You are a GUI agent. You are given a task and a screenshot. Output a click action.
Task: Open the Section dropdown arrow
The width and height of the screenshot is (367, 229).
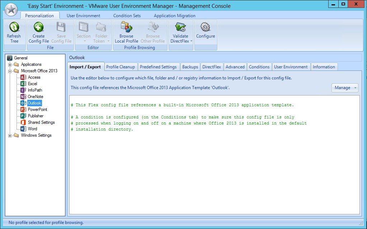[x=85, y=41]
